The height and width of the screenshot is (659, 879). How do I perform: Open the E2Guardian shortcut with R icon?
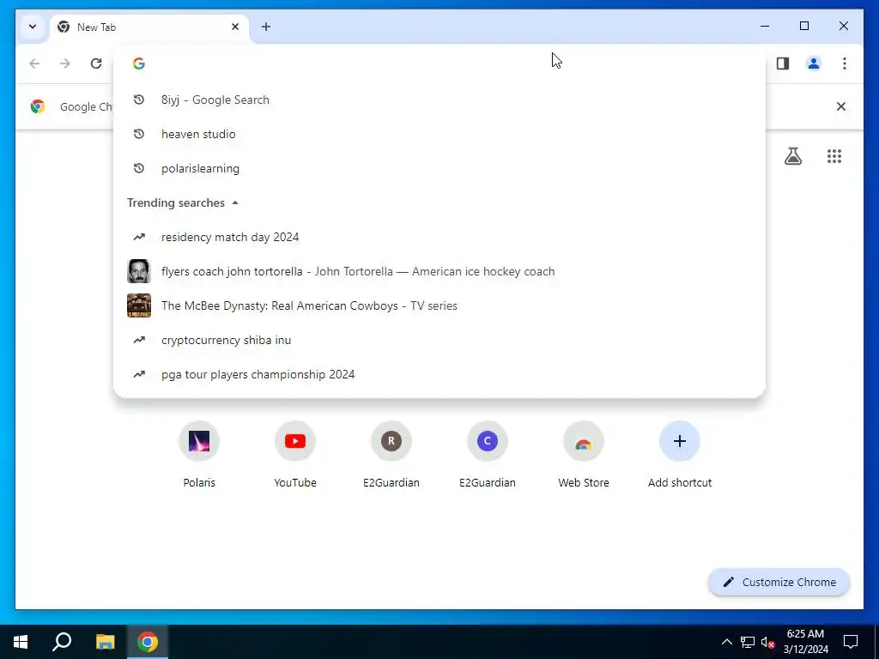pyautogui.click(x=391, y=455)
